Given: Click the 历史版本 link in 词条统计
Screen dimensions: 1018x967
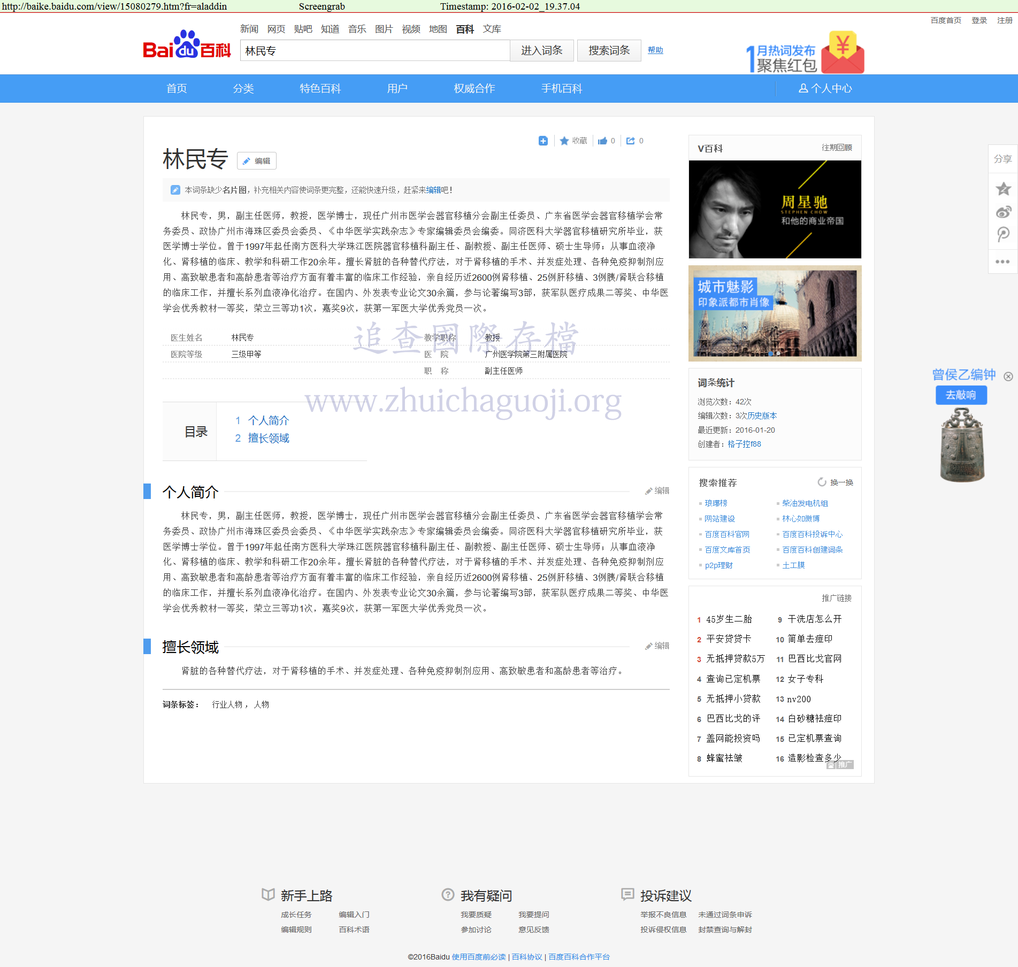Looking at the screenshot, I should tap(762, 416).
